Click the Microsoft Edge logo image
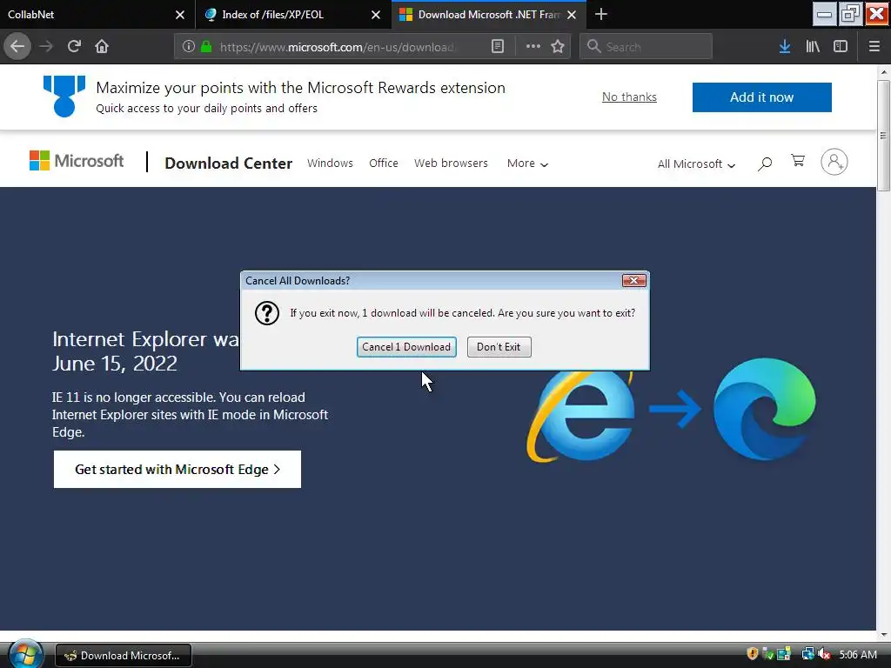891x668 pixels. [x=764, y=409]
